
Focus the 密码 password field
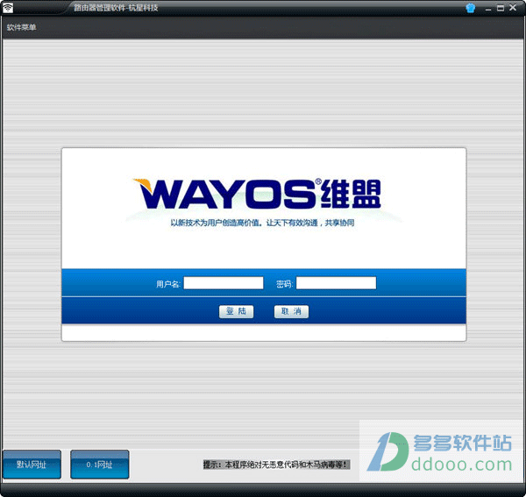click(x=336, y=283)
